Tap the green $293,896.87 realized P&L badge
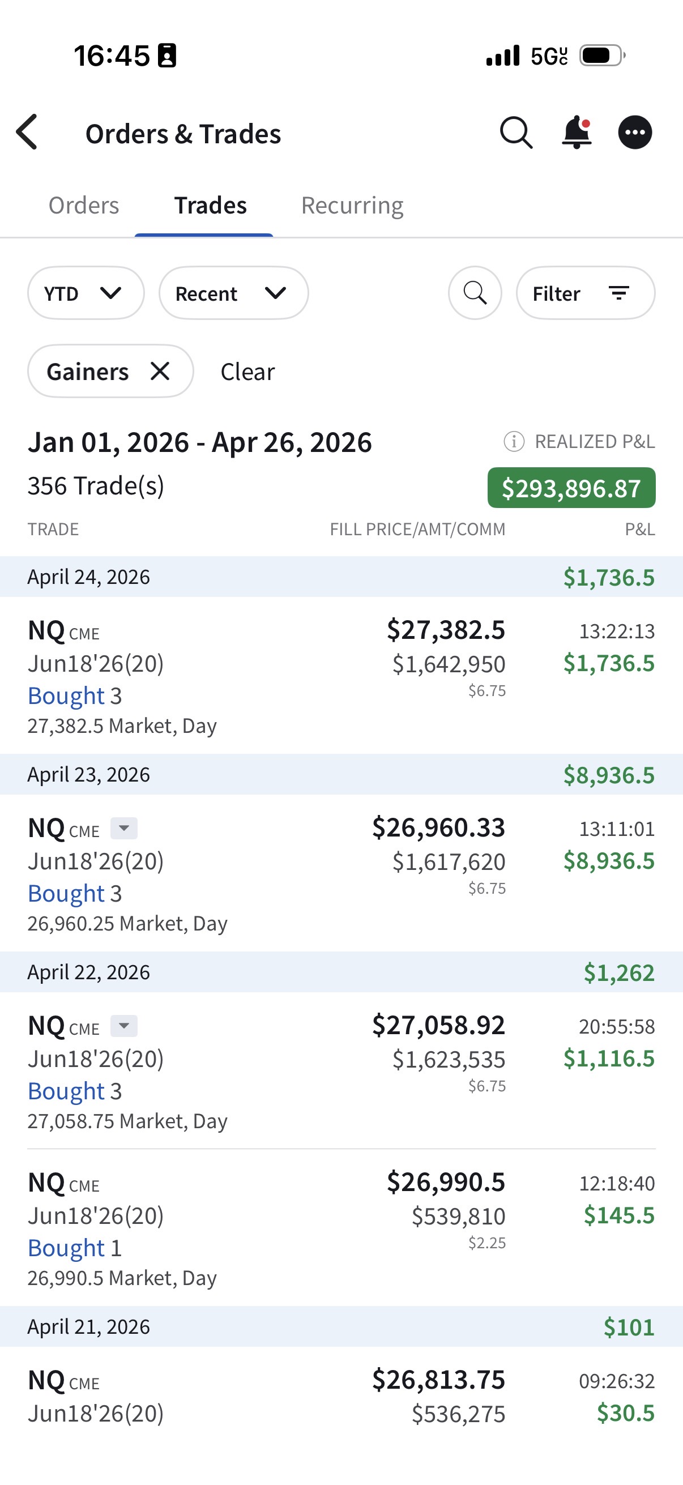 (571, 488)
